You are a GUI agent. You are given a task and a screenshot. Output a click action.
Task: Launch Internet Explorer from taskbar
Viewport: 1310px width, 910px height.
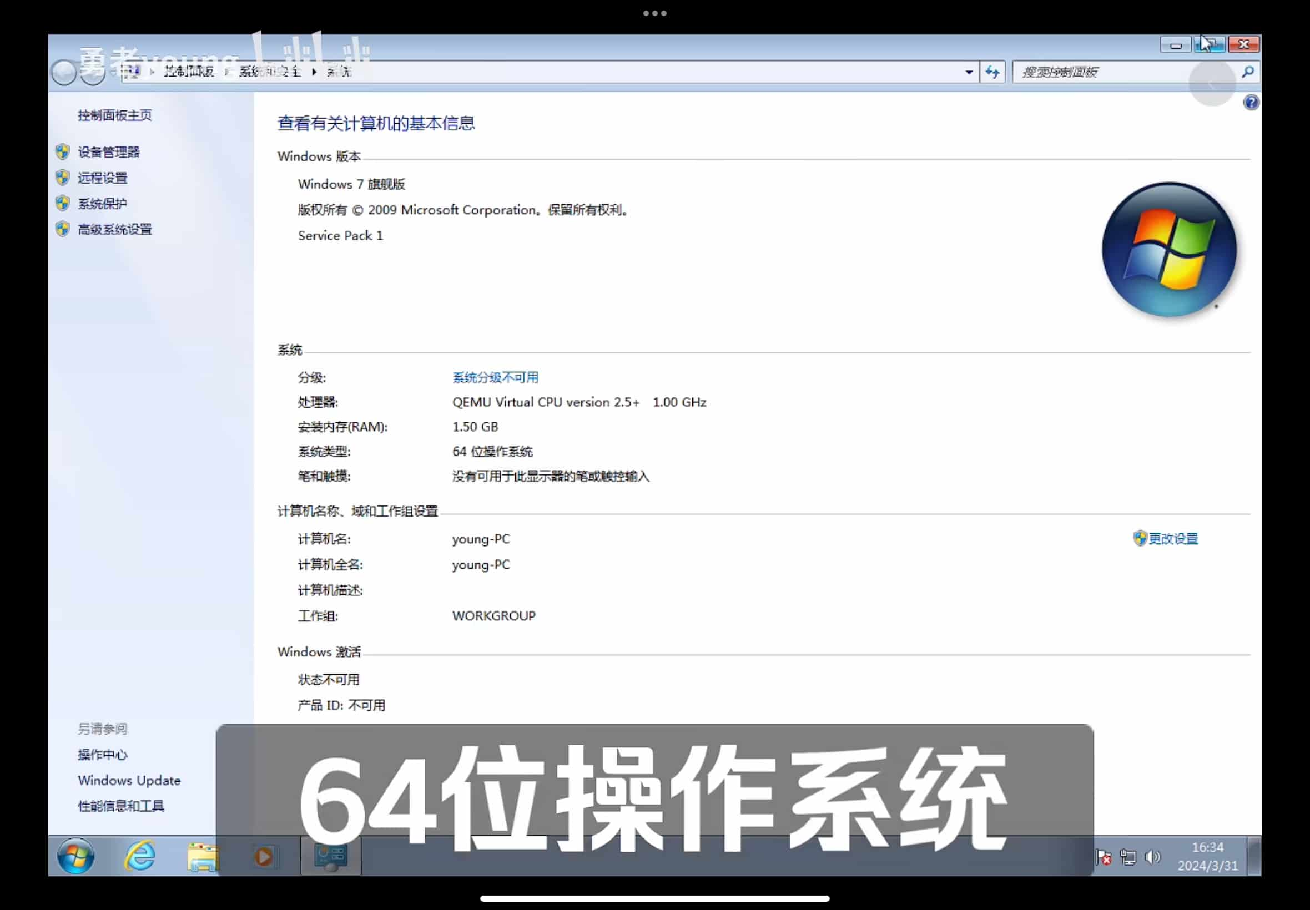tap(140, 856)
